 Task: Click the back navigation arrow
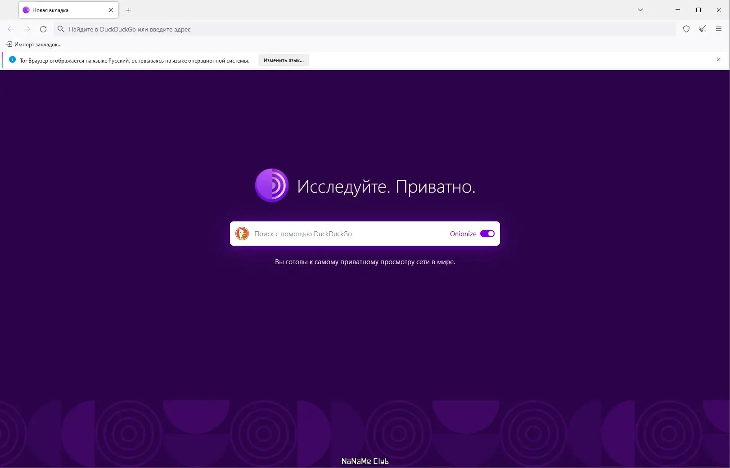point(11,29)
